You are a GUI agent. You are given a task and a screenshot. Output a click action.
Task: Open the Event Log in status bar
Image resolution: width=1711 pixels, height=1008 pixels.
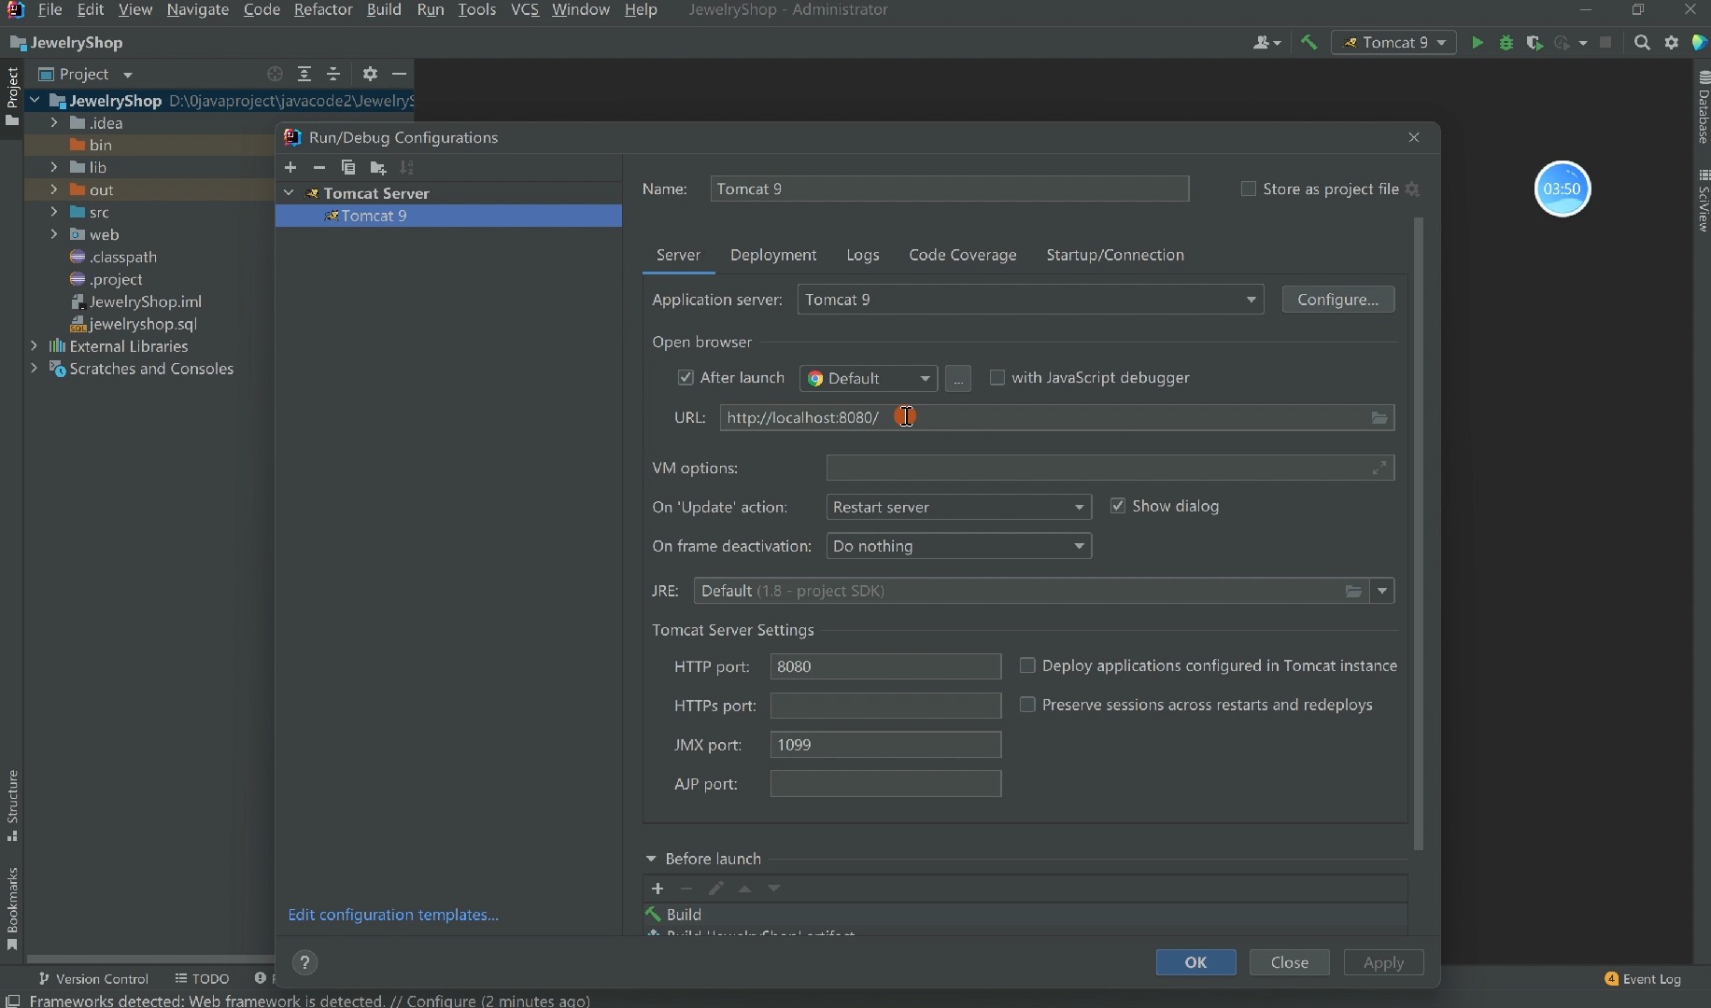tap(1643, 979)
